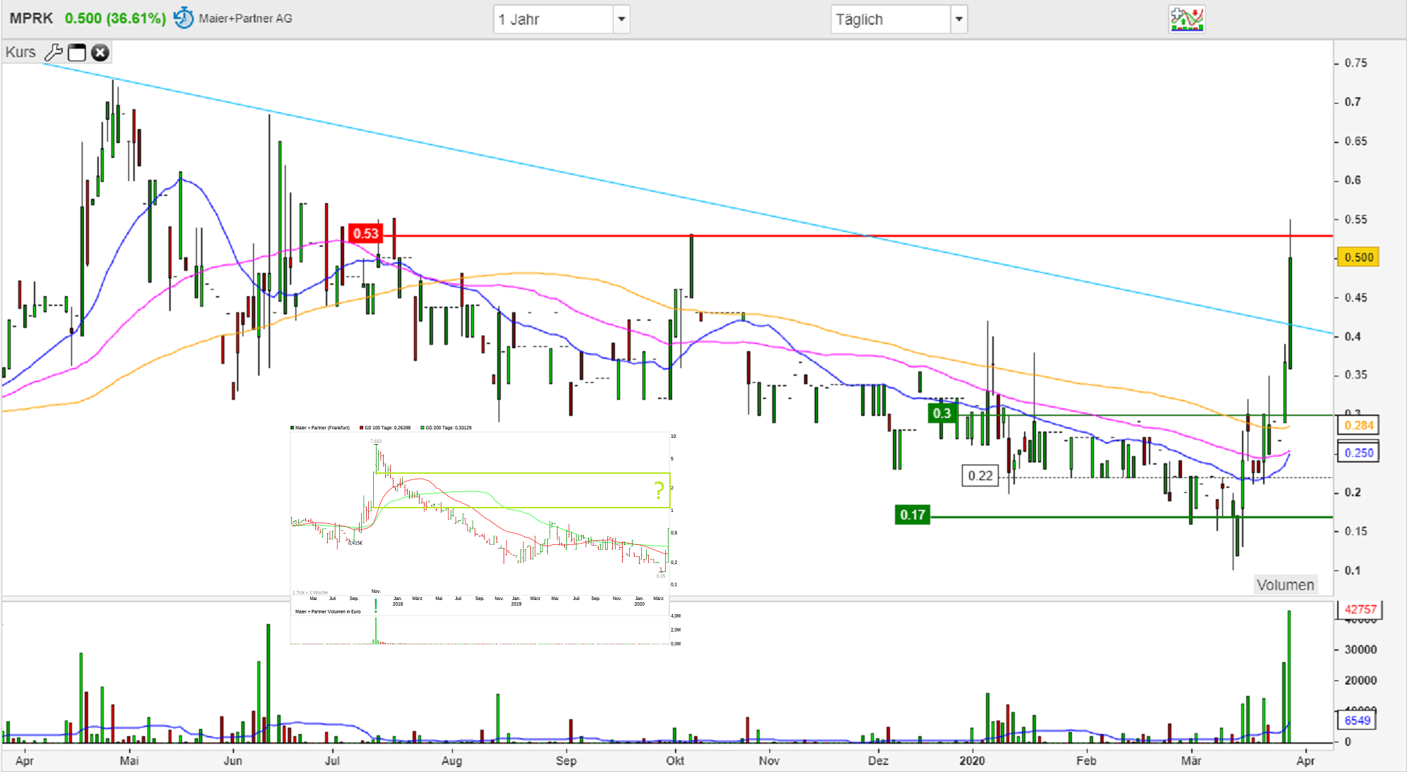Click the orange 0.284 moving average tag
Image resolution: width=1407 pixels, height=772 pixels.
pos(1358,425)
